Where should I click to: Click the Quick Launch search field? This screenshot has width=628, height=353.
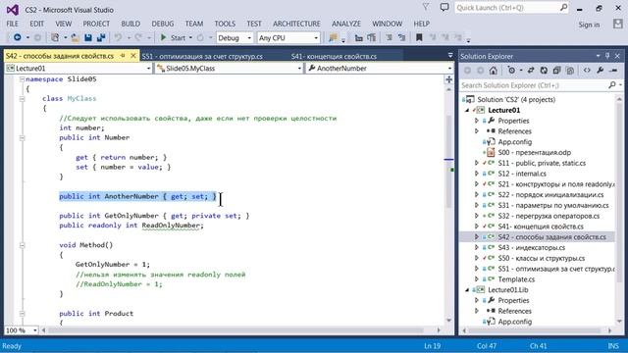512,8
